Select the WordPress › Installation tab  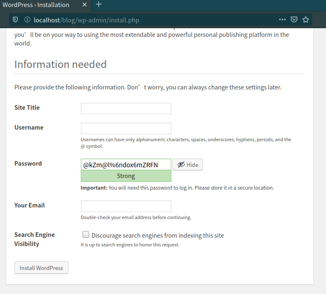pos(37,5)
